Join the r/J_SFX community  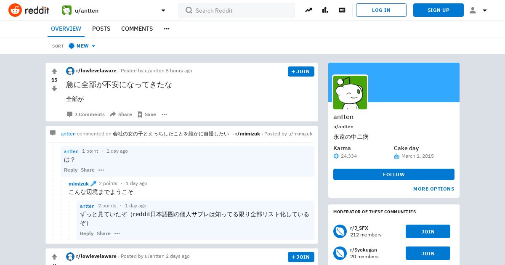point(428,232)
